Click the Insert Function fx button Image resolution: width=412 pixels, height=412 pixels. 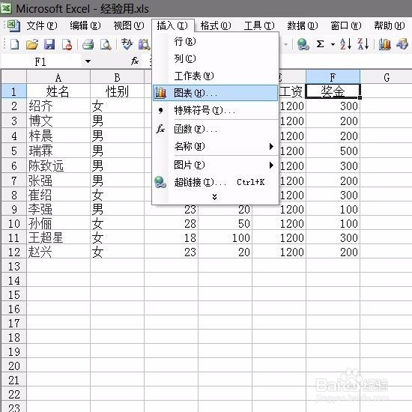point(135,61)
